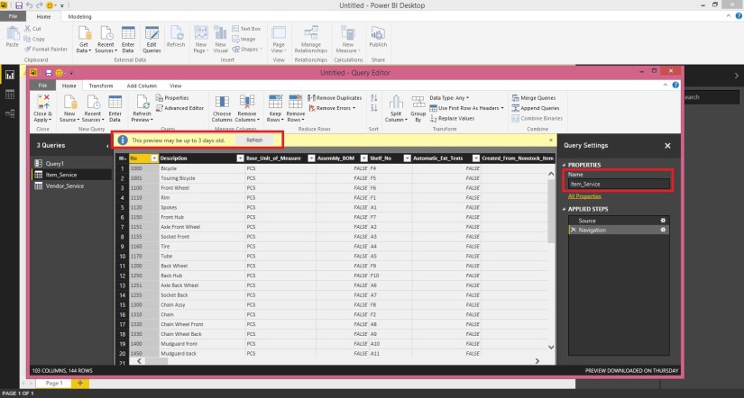Open filter dropdown for Base_Unit_of_Measure column
744x398 pixels.
(x=311, y=158)
